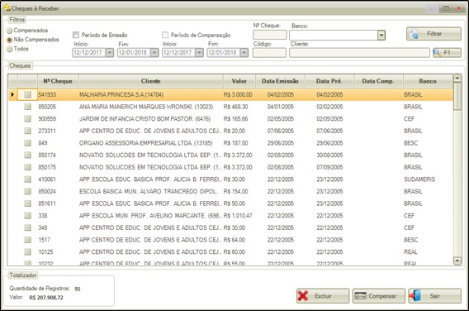Check the box for cheque 410061
Viewport: 469px width, 311px height.
[x=27, y=179]
